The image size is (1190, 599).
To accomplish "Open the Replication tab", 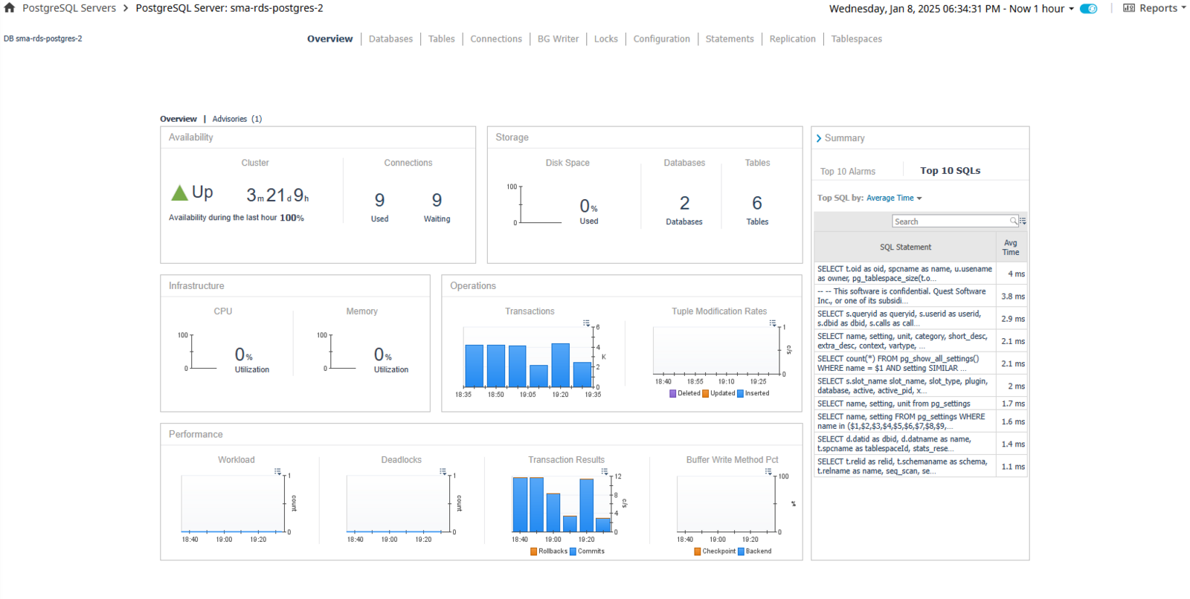I will pos(792,39).
